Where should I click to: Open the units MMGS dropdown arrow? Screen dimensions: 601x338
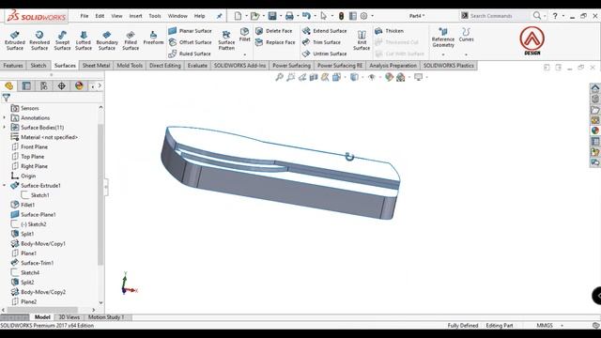pyautogui.click(x=562, y=326)
